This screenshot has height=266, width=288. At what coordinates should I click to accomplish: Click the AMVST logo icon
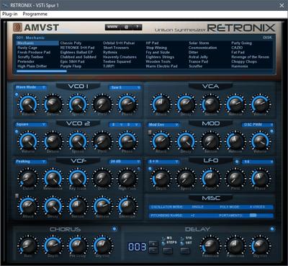coord(17,27)
